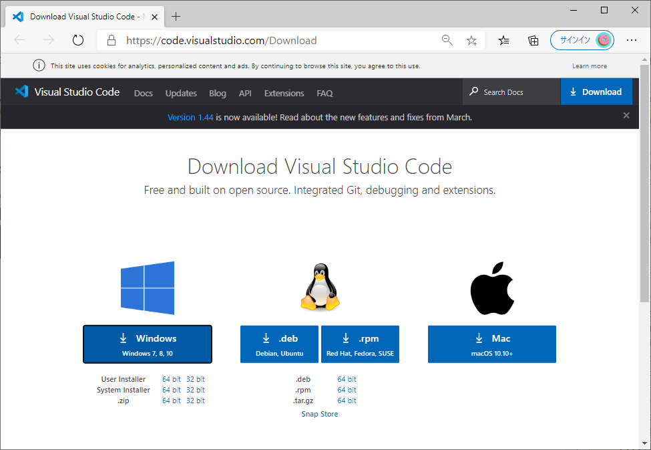Image resolution: width=651 pixels, height=450 pixels.
Task: Click Learn more on cookie notice
Action: click(590, 66)
